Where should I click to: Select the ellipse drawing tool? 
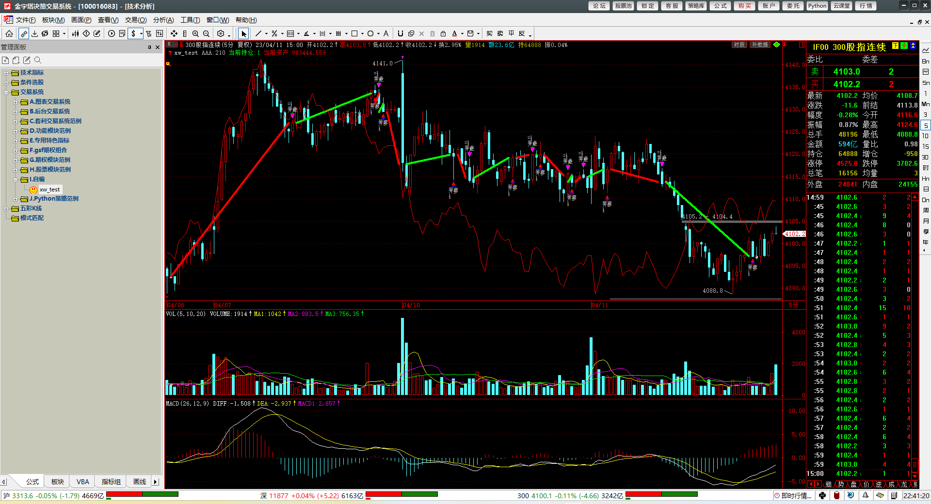pos(370,33)
